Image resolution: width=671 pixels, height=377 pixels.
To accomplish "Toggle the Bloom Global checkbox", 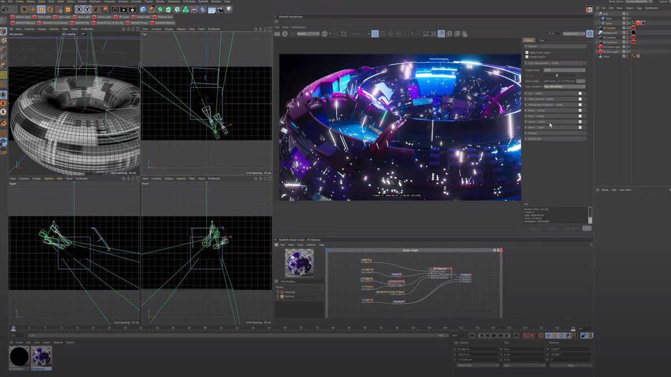I will (x=580, y=110).
